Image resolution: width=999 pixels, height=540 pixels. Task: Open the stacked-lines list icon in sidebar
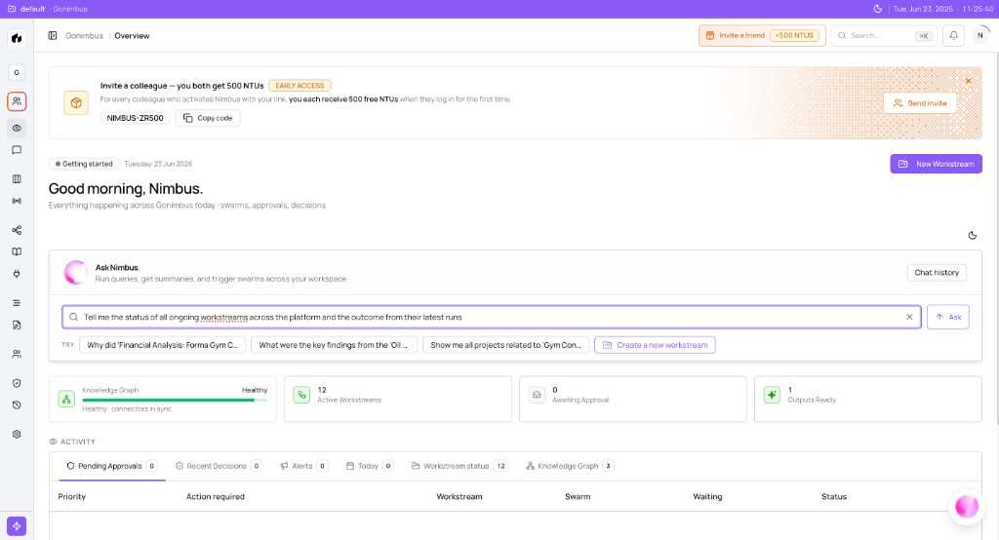tap(17, 303)
